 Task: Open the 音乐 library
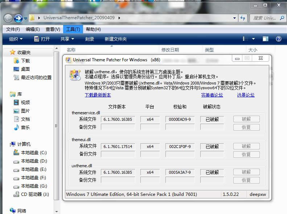[x=25, y=127]
